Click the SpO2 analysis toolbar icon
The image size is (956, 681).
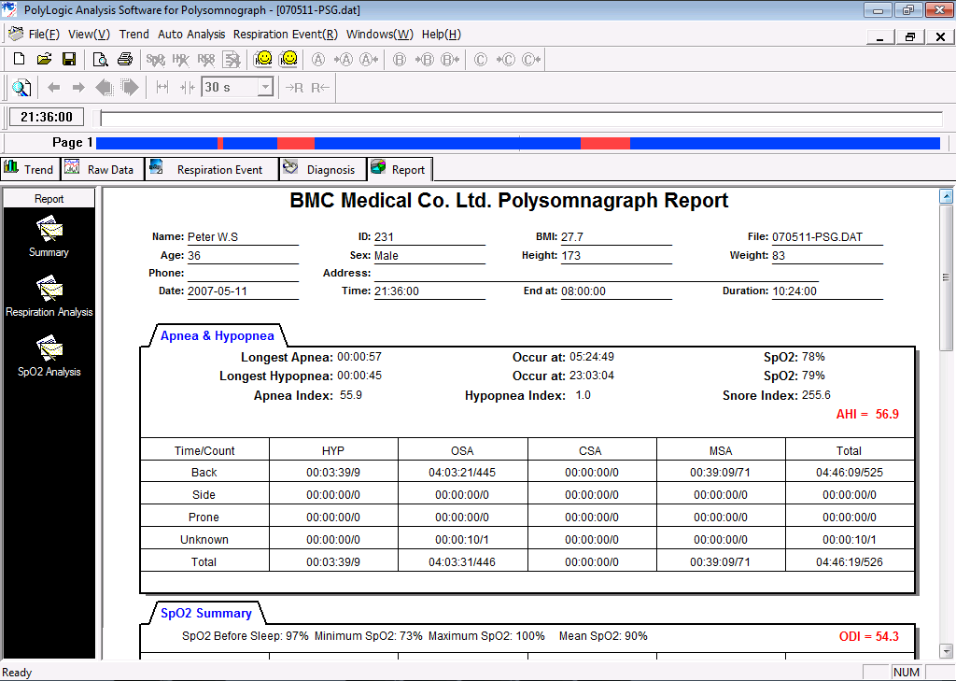(x=156, y=59)
